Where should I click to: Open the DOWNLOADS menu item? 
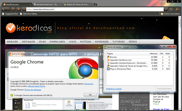57,42
